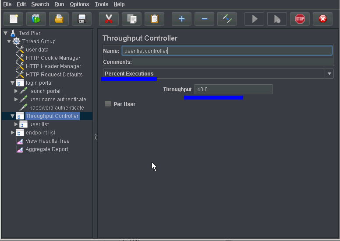
Task: Click the Thread Group gear icon
Action: [x=16, y=41]
